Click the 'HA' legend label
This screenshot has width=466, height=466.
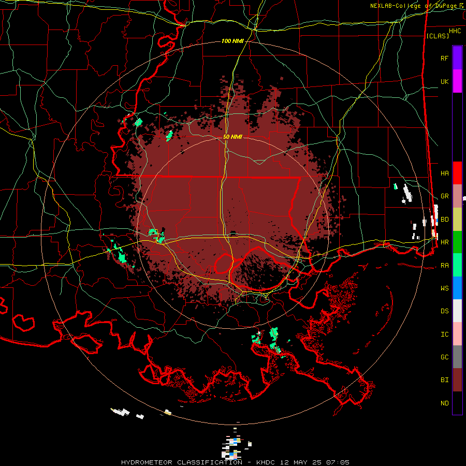coord(444,173)
